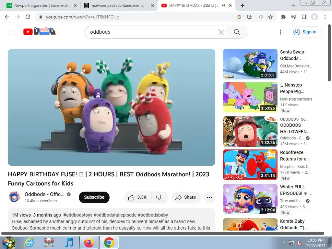Click the #oddbodsbaby hashtag
Viewport: 332px width, 249px height.
point(153,215)
